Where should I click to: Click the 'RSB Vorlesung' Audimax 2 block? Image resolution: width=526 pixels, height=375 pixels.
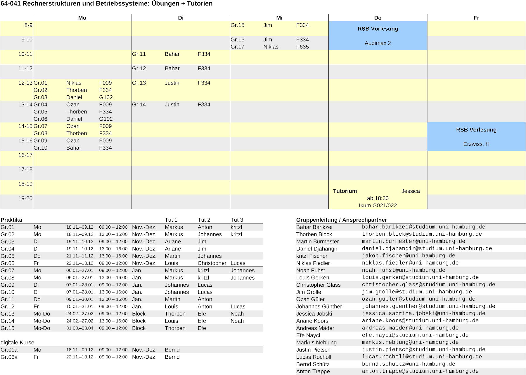378,36
